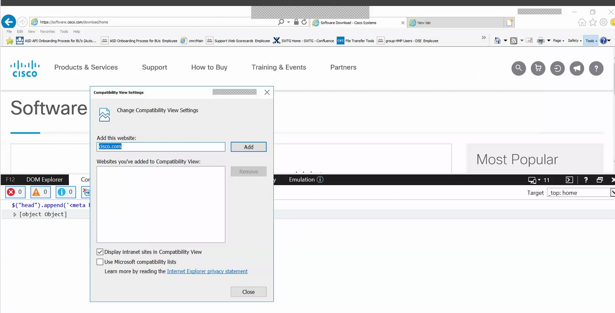Switch to the New tab browser tab
The width and height of the screenshot is (615, 313).
(456, 23)
